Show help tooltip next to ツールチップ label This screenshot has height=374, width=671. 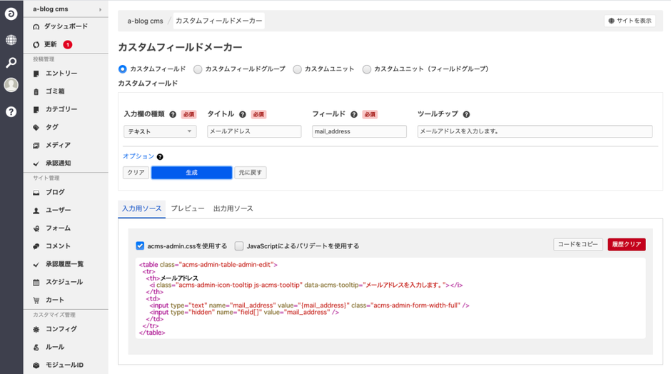point(466,114)
